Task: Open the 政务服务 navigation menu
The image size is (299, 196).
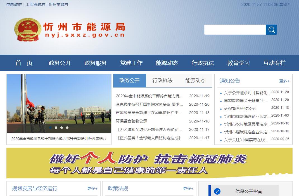Action: 96,63
